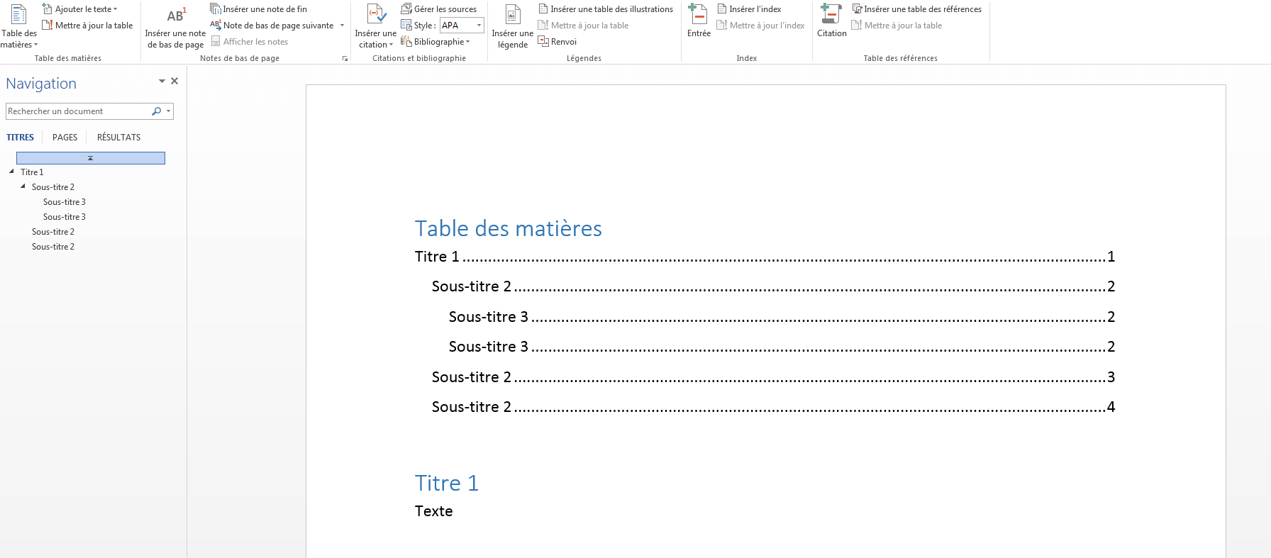This screenshot has width=1271, height=558.
Task: Click jump-to-top bar in Navigation pane
Action: [x=91, y=158]
